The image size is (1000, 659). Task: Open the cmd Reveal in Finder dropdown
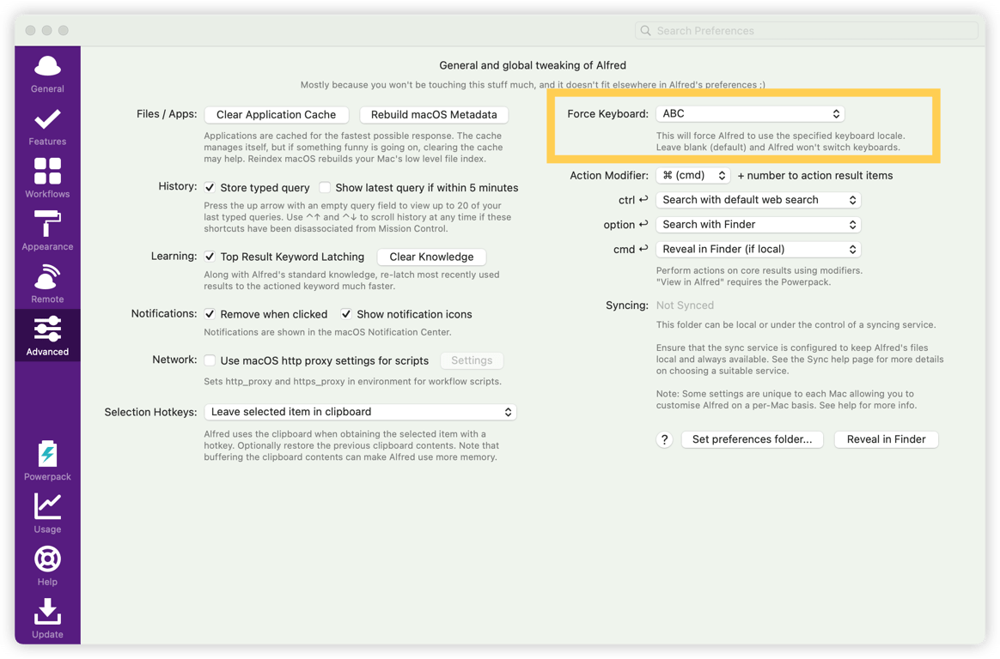[x=759, y=250]
